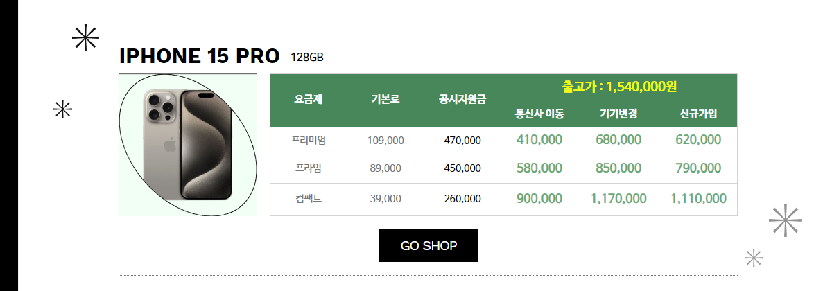Select the 기본료 column header
Screen dimensions: 832x291
pos(385,100)
